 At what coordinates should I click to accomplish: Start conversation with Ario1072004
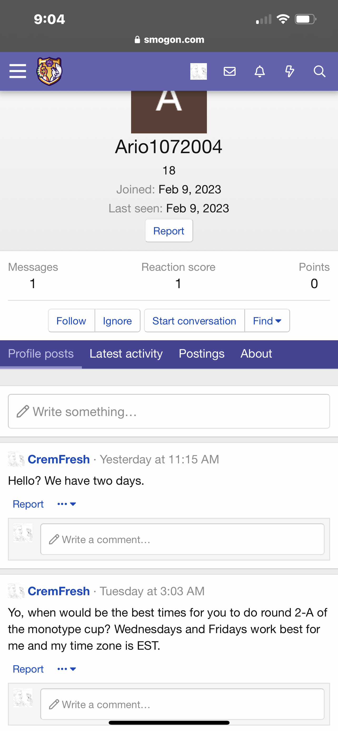[x=194, y=321]
